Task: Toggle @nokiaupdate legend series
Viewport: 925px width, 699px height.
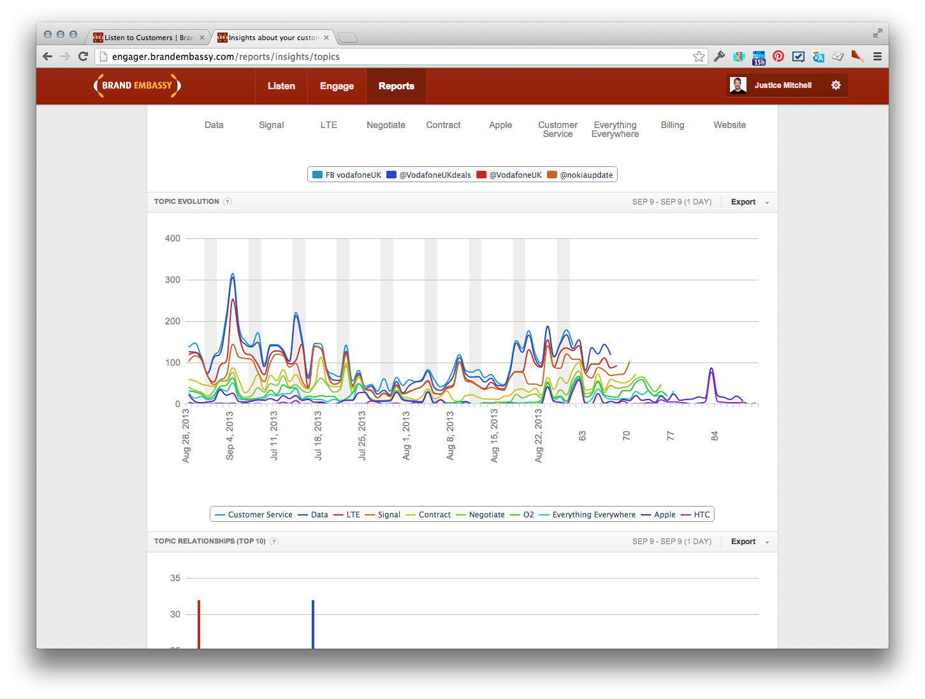Action: (x=580, y=175)
